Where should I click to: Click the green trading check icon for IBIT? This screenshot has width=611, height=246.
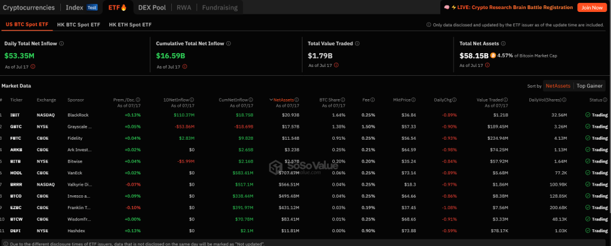[x=588, y=115]
